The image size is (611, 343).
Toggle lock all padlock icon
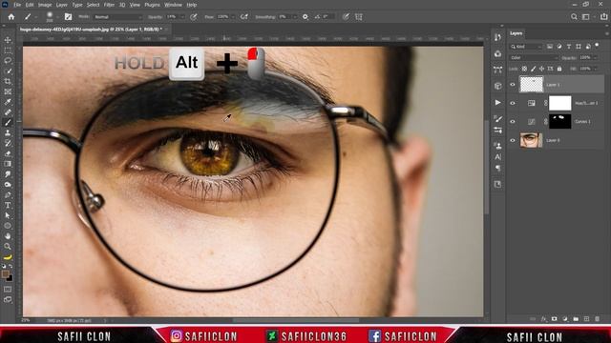tap(559, 69)
